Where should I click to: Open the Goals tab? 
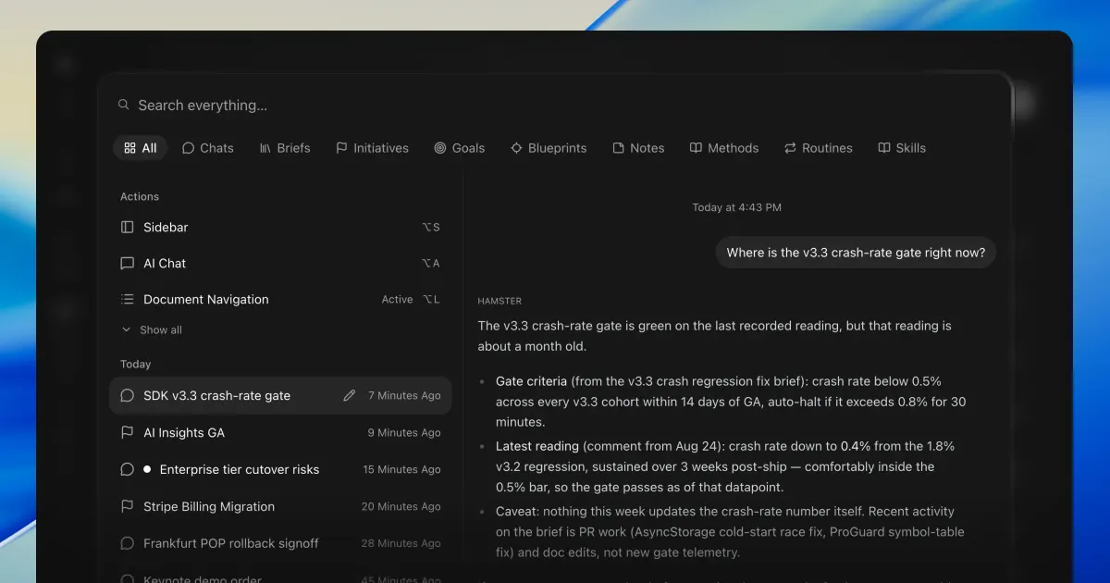460,148
